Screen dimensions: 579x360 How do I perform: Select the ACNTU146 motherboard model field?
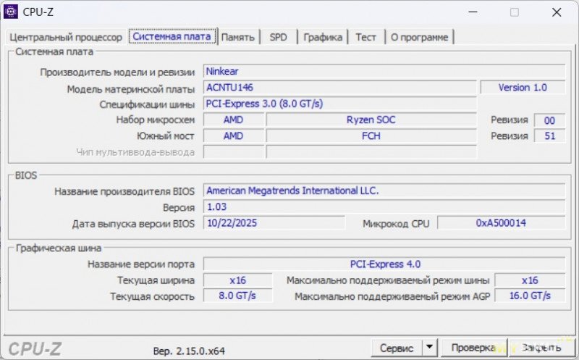339,88
